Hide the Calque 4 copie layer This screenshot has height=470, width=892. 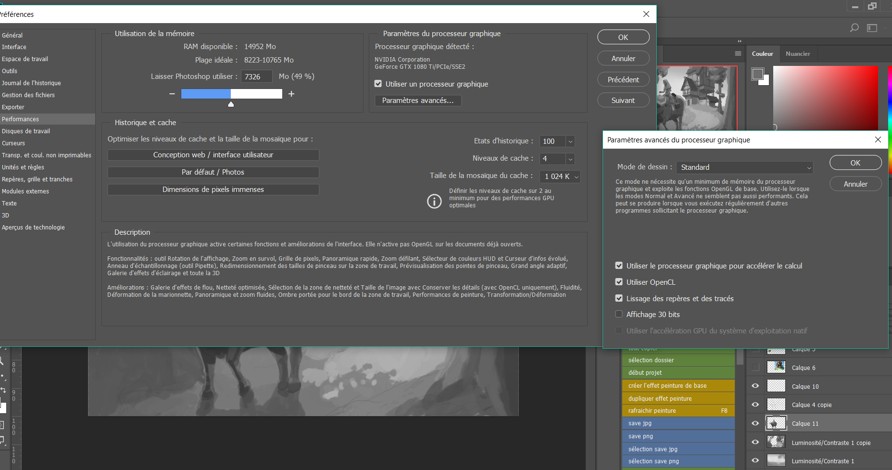(755, 405)
